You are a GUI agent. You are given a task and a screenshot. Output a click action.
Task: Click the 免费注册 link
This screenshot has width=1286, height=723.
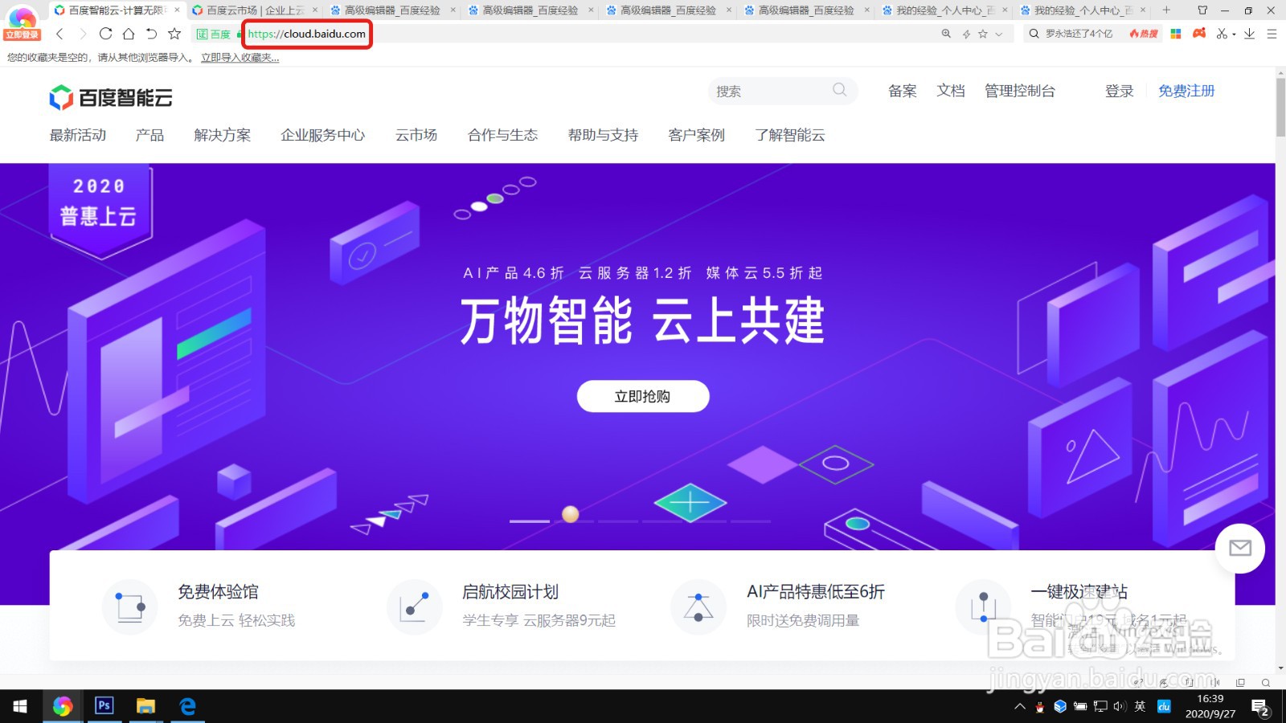[1187, 91]
